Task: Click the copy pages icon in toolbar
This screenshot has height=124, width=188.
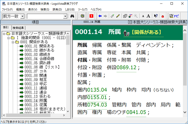Action: point(125,16)
